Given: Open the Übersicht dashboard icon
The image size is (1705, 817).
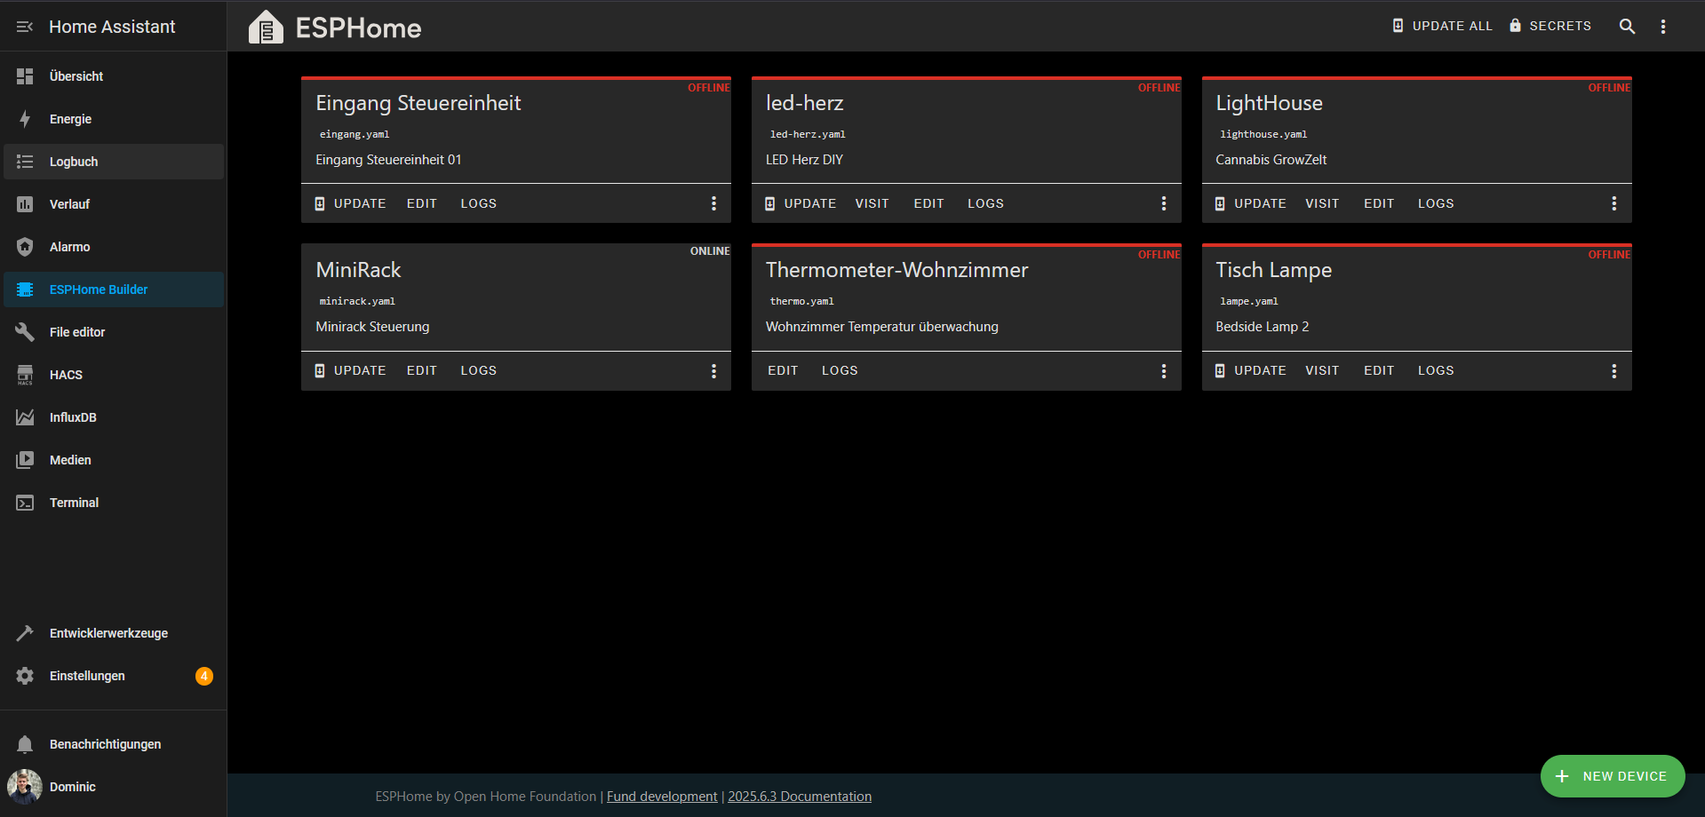Looking at the screenshot, I should (25, 76).
